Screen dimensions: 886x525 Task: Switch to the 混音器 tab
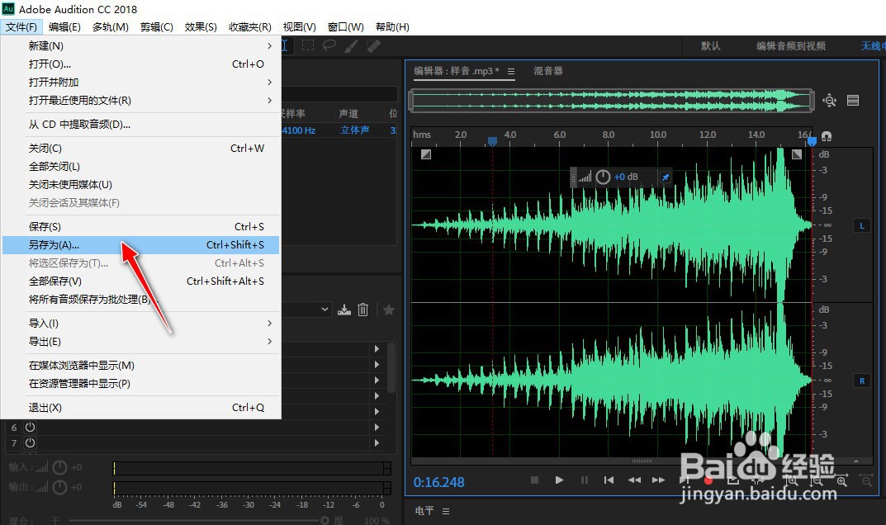(x=548, y=71)
